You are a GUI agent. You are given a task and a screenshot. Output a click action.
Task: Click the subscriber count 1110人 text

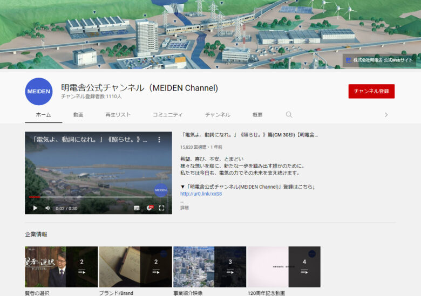tap(91, 97)
